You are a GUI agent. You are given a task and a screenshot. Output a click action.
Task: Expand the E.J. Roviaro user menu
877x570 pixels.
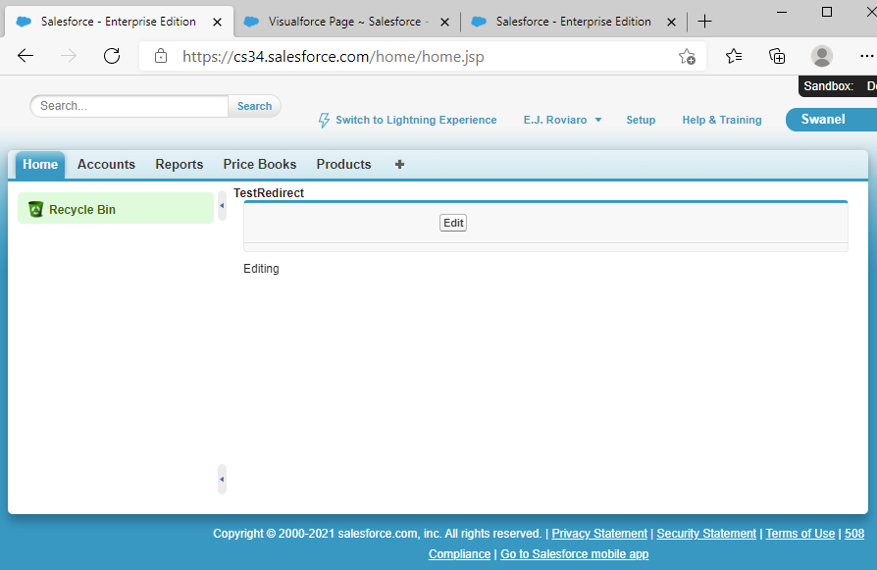click(x=562, y=120)
